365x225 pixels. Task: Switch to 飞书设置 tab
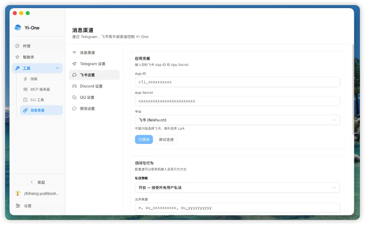[x=94, y=75]
